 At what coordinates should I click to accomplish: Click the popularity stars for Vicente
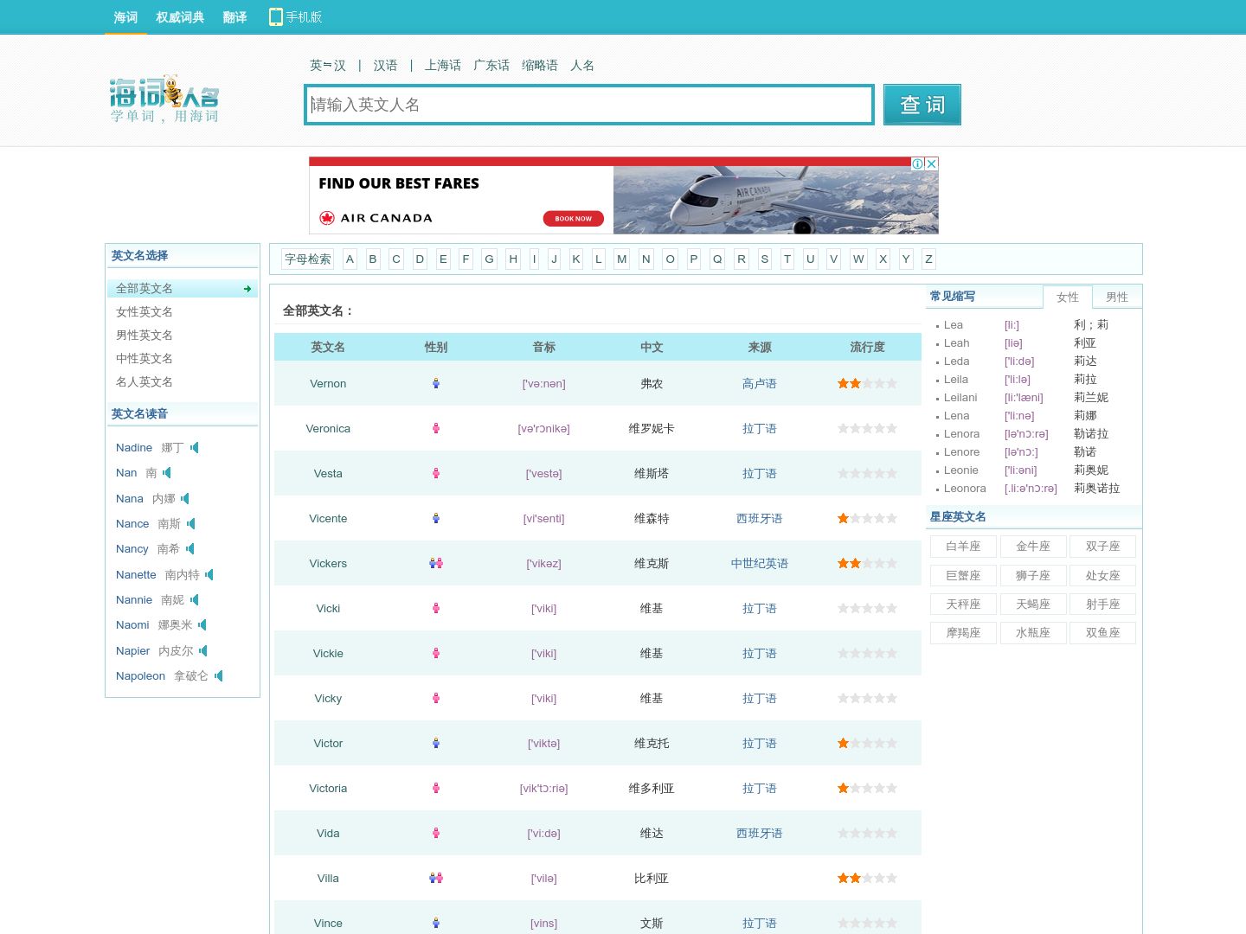point(867,518)
